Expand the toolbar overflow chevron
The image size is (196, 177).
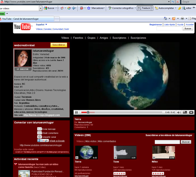[x=194, y=8]
